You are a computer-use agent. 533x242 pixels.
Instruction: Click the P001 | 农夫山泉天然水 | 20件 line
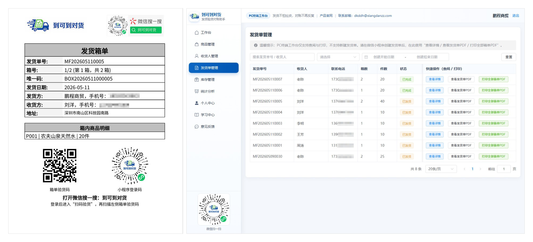pyautogui.click(x=58, y=136)
